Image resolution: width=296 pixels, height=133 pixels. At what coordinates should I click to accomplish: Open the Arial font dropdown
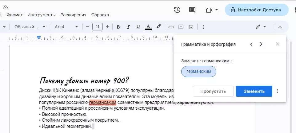66,27
